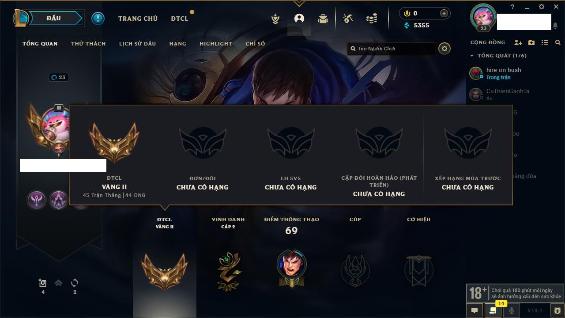
Task: Switch to the LỊCH SỬ ĐẤU tab
Action: (137, 44)
